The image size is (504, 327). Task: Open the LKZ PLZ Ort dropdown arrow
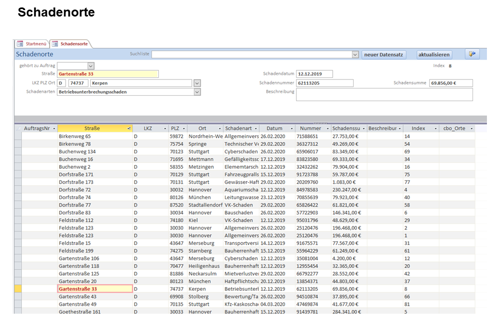[197, 83]
